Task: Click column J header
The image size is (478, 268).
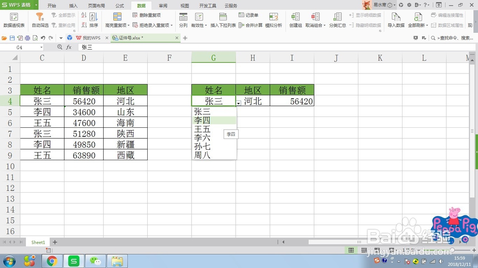Action: tap(336, 58)
